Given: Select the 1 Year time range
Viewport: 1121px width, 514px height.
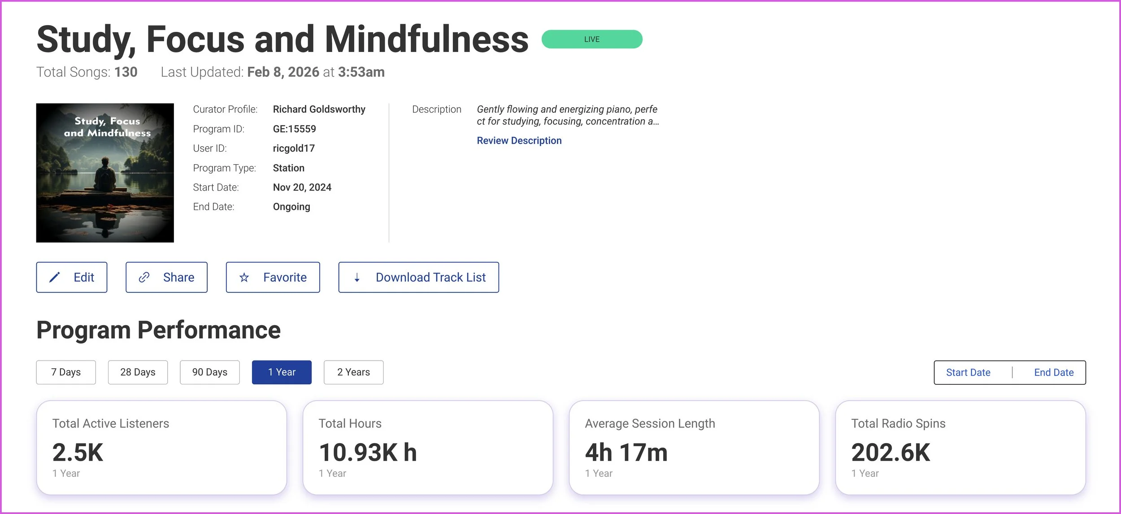Looking at the screenshot, I should point(282,372).
